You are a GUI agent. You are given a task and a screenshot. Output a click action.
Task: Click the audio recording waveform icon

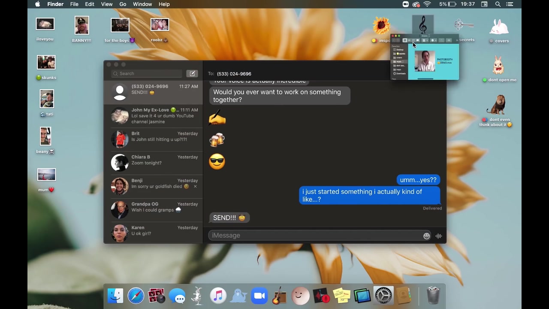click(438, 236)
